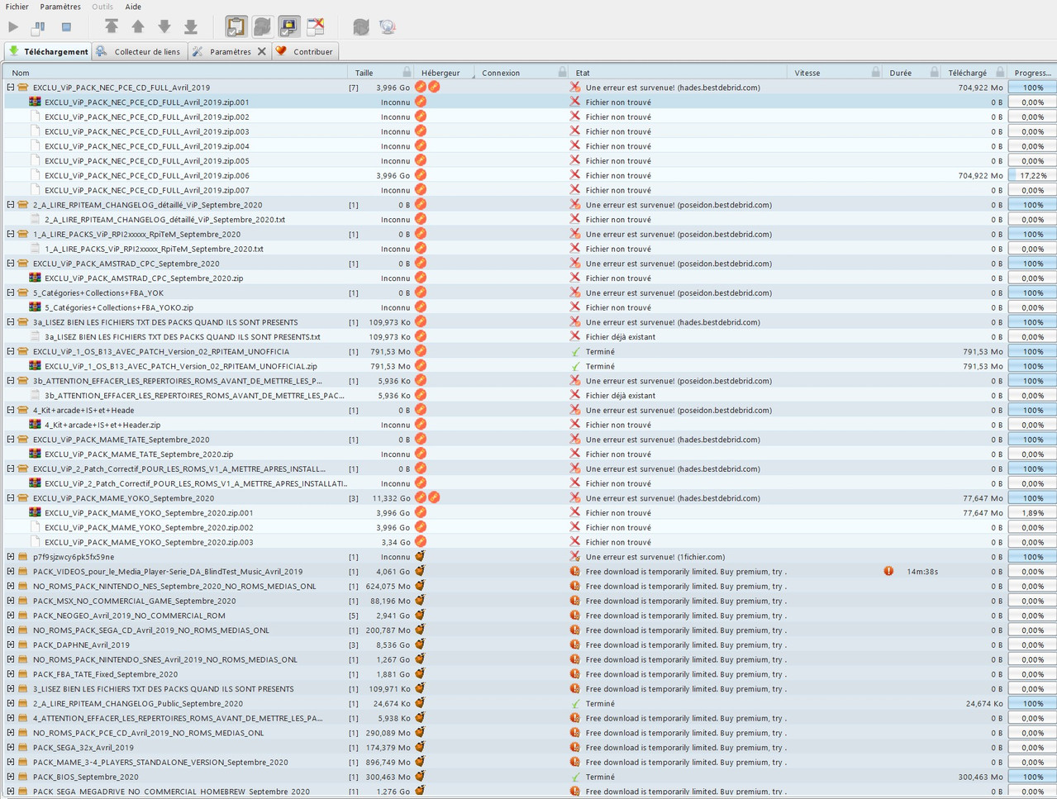Screen dimensions: 1057x799
Task: Click archive icon of MAME_YOKO zip.001 file
Action: (35, 512)
